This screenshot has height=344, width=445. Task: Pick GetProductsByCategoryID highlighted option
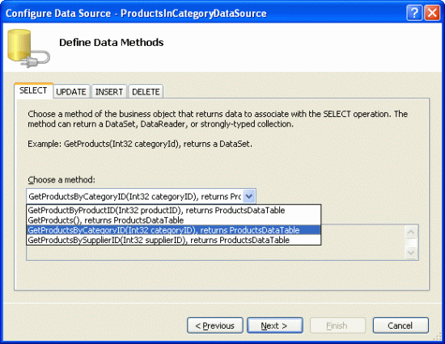coord(173,230)
